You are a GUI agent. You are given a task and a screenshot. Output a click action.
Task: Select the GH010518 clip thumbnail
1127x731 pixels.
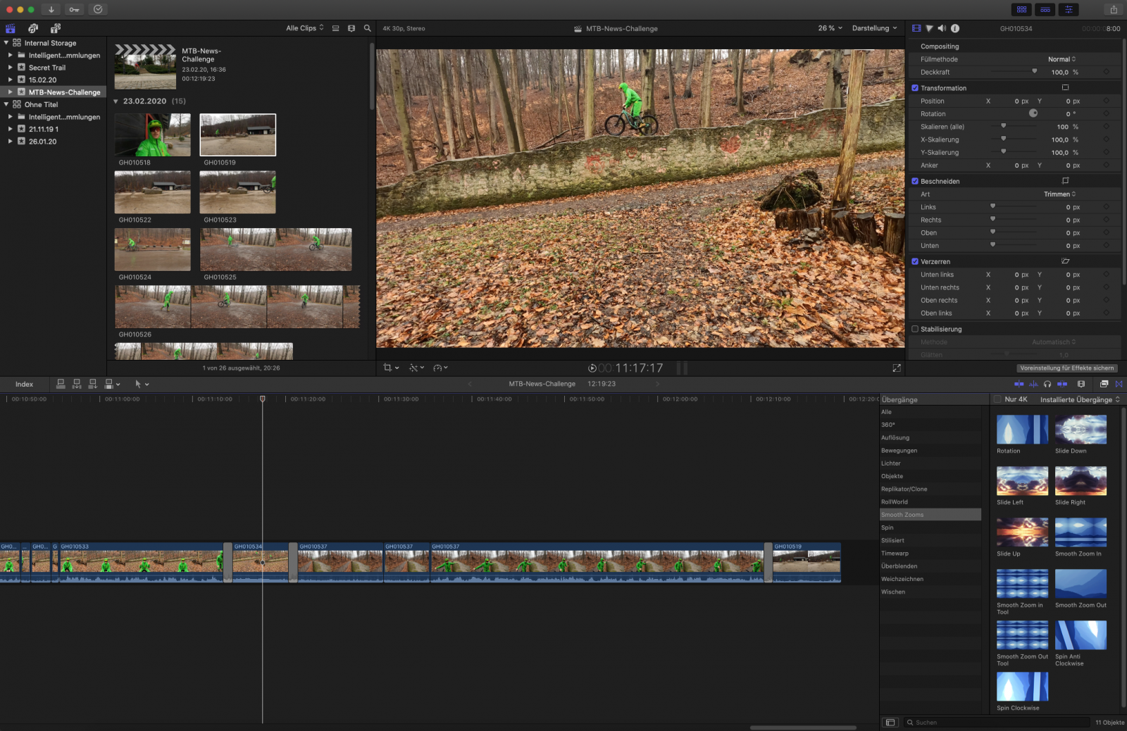pyautogui.click(x=153, y=135)
